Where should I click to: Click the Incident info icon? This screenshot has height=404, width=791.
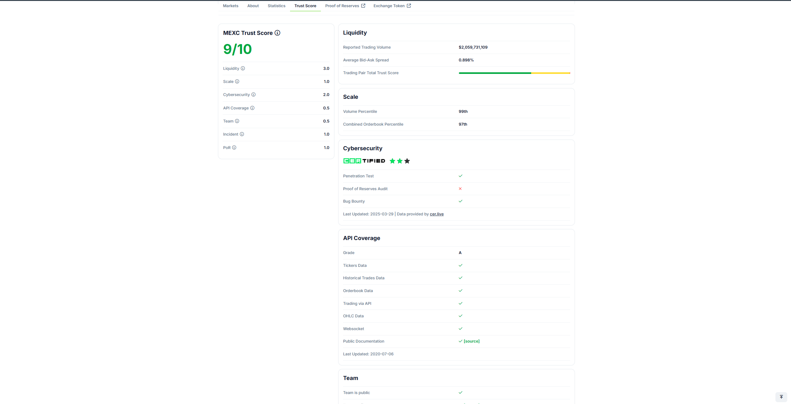[242, 134]
